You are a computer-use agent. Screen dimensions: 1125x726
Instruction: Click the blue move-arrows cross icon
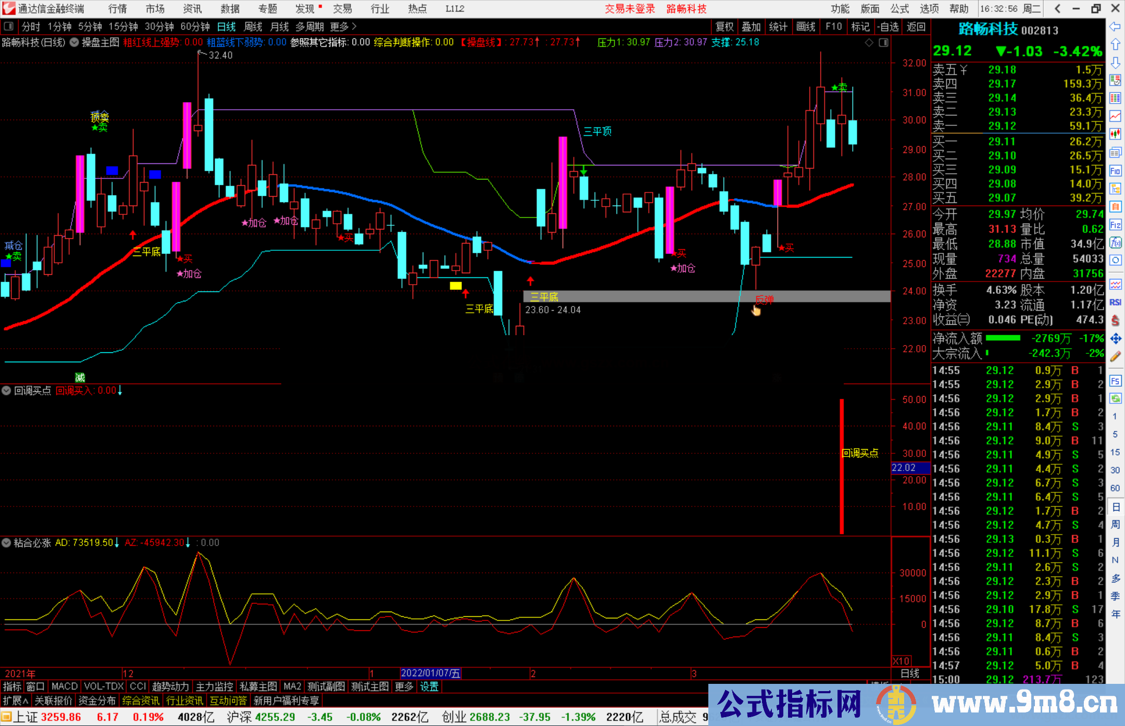pyautogui.click(x=1115, y=339)
